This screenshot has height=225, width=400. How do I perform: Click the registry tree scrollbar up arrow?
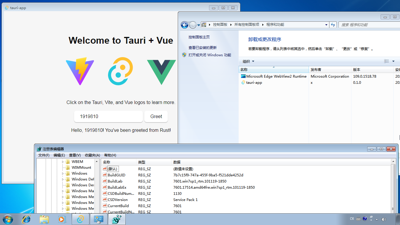coord(97,162)
